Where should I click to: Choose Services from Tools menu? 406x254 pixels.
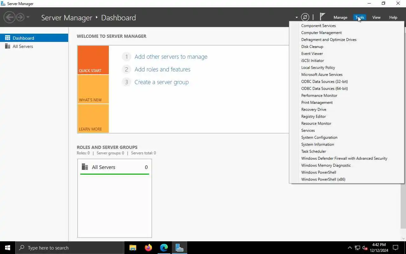pos(347,130)
